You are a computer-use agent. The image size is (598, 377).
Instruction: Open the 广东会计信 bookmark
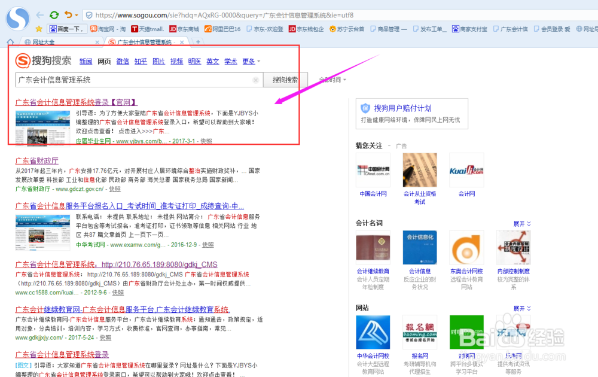click(x=511, y=29)
